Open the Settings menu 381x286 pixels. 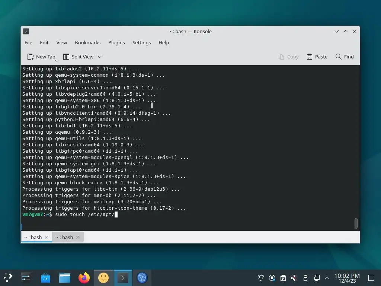tap(141, 42)
